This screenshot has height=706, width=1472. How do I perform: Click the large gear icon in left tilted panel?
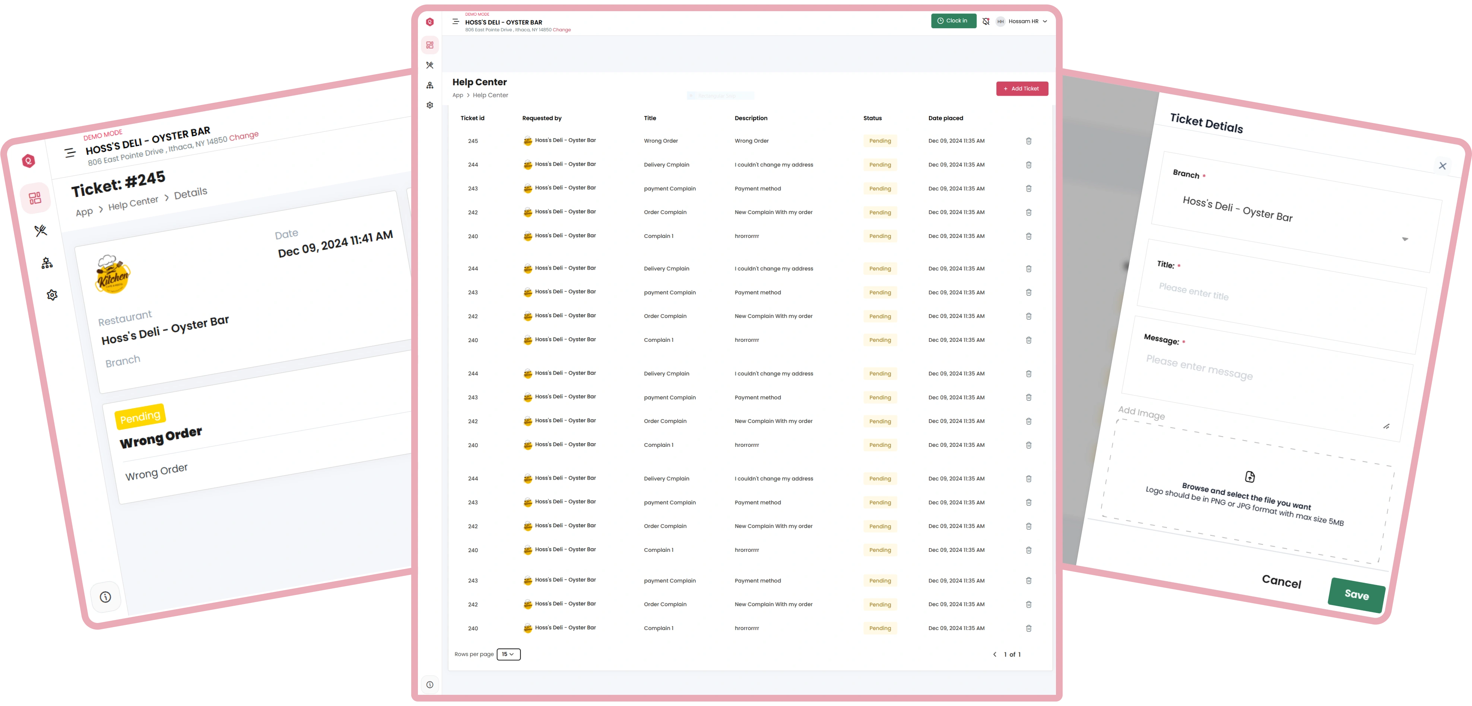(52, 295)
